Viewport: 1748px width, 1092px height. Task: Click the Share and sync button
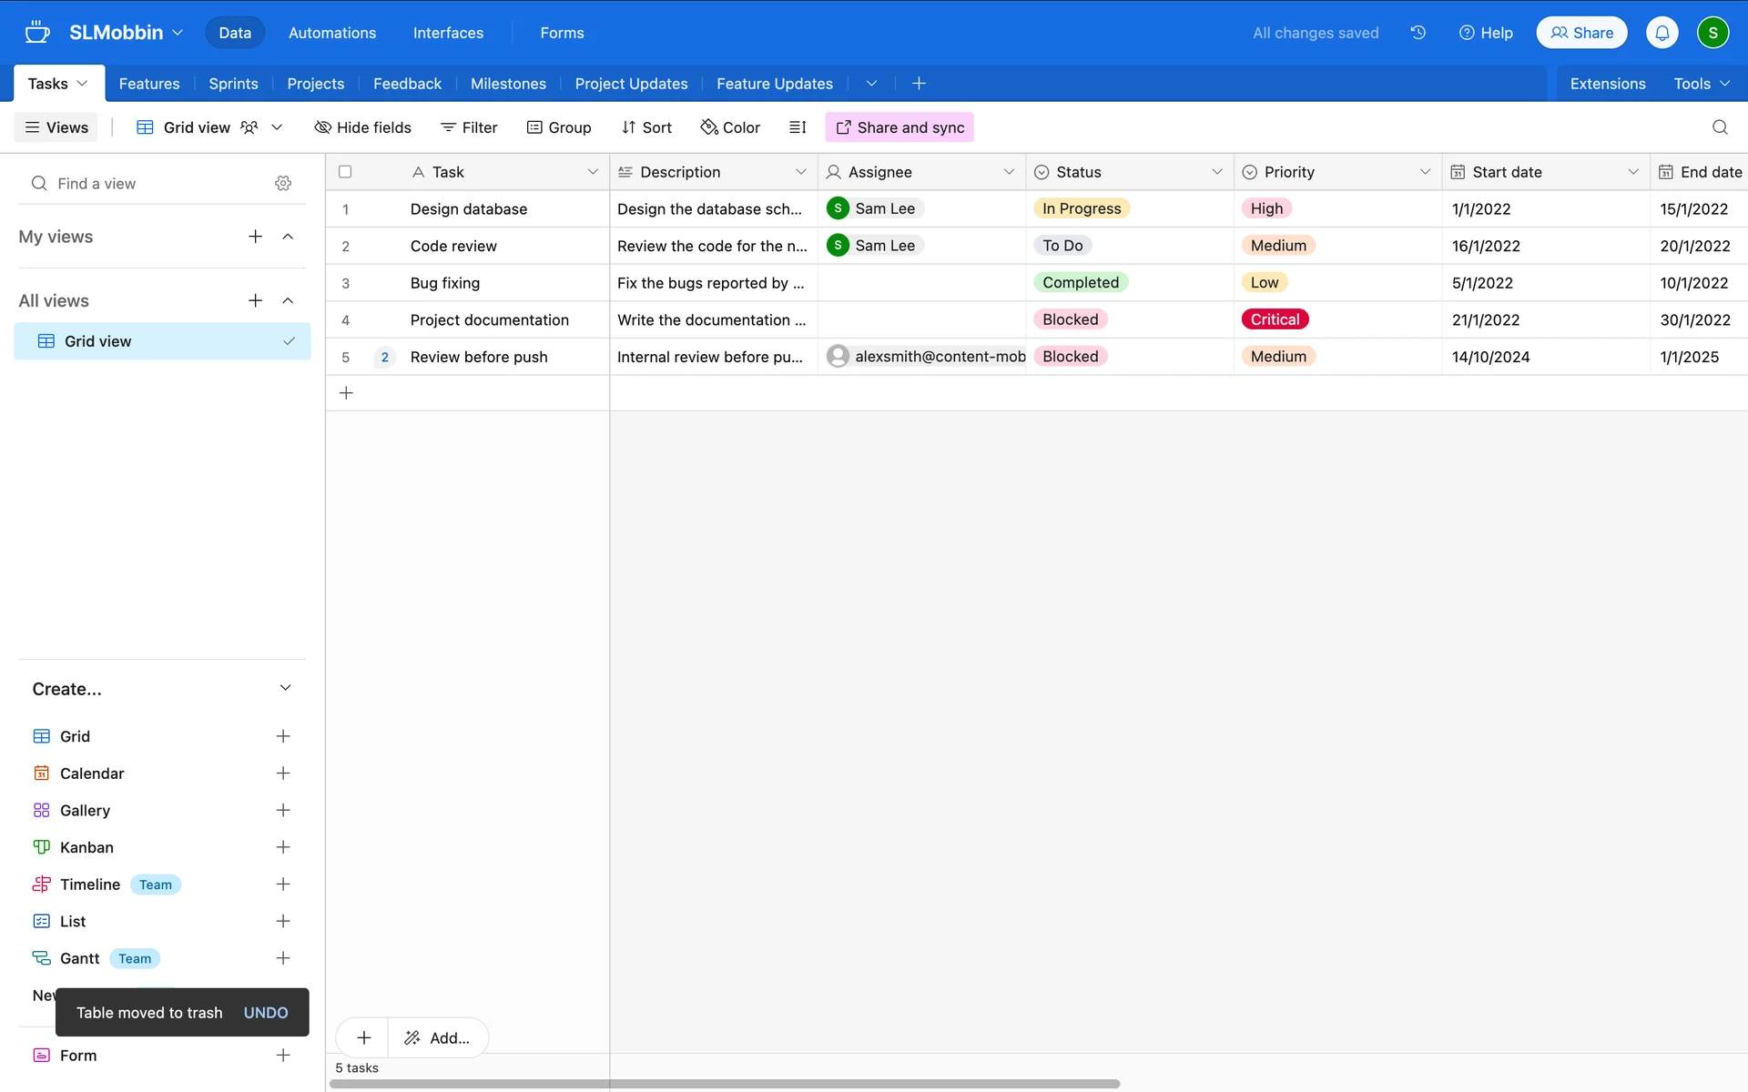[899, 127]
